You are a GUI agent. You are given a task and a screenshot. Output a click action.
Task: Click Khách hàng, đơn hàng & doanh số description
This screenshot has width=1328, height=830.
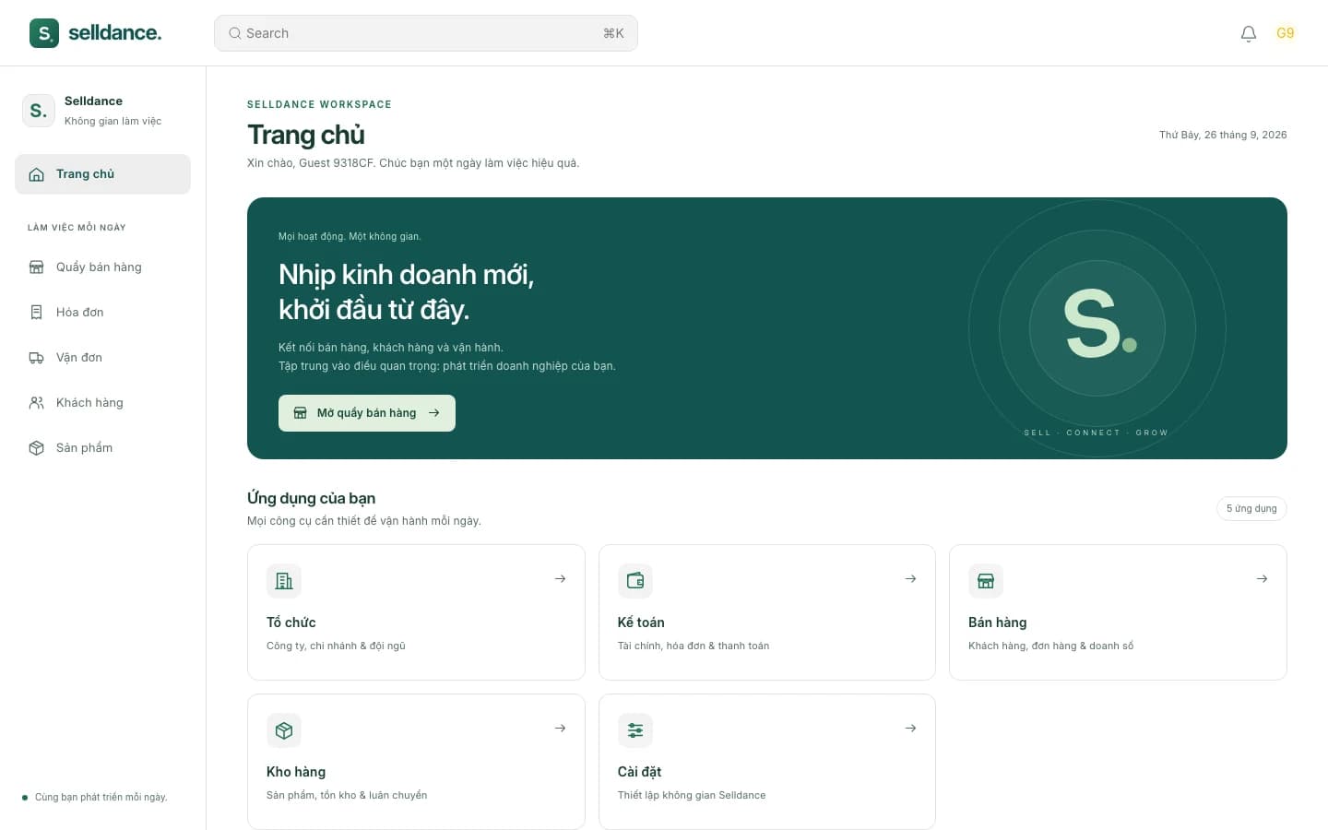coord(1050,646)
